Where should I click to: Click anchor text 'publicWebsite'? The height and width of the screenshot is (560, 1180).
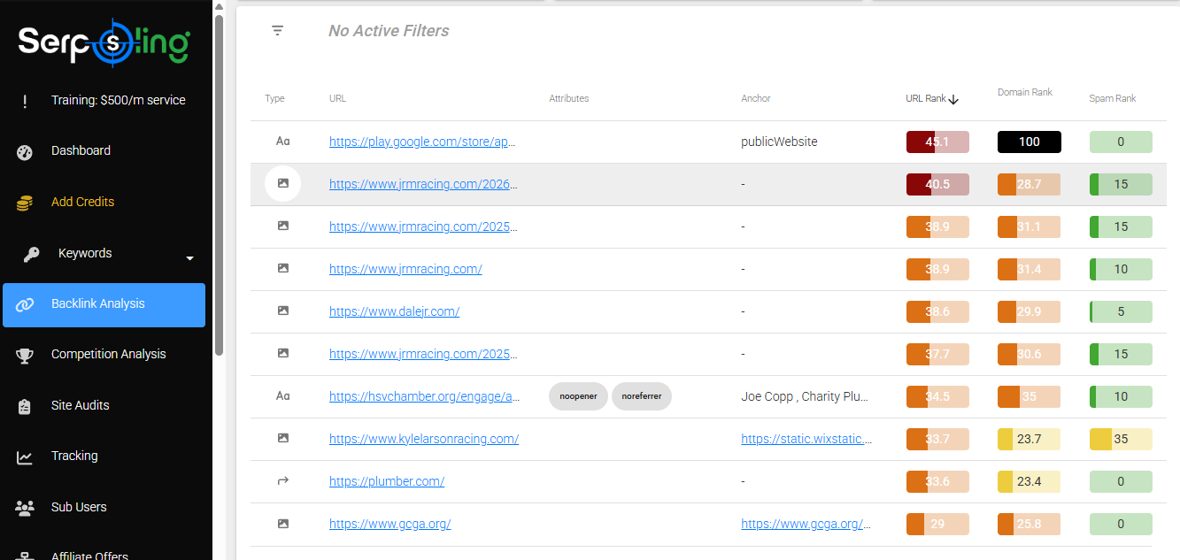(779, 142)
